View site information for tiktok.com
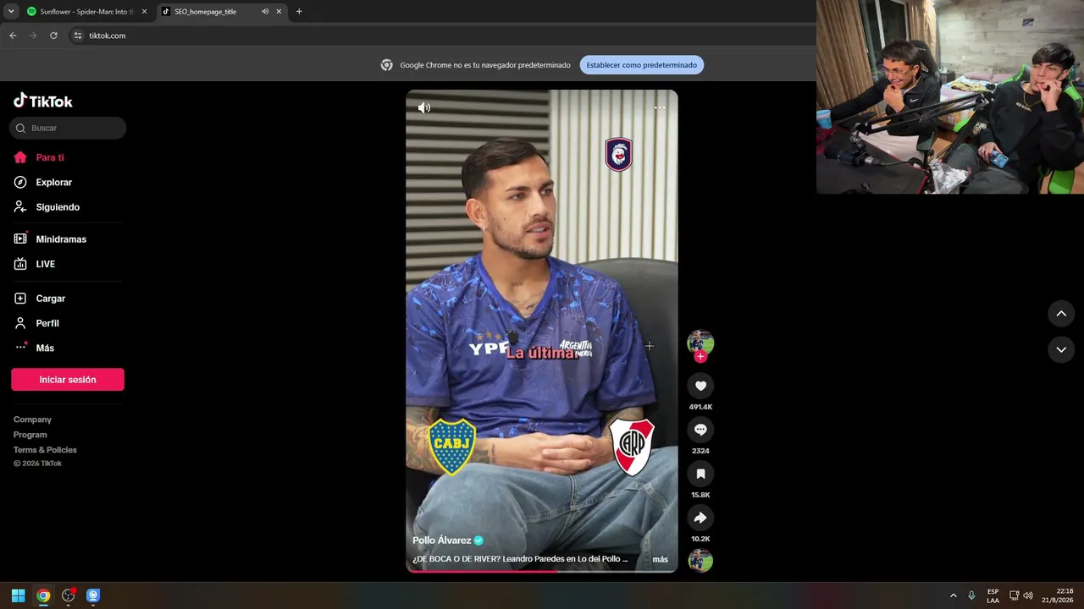 click(78, 36)
